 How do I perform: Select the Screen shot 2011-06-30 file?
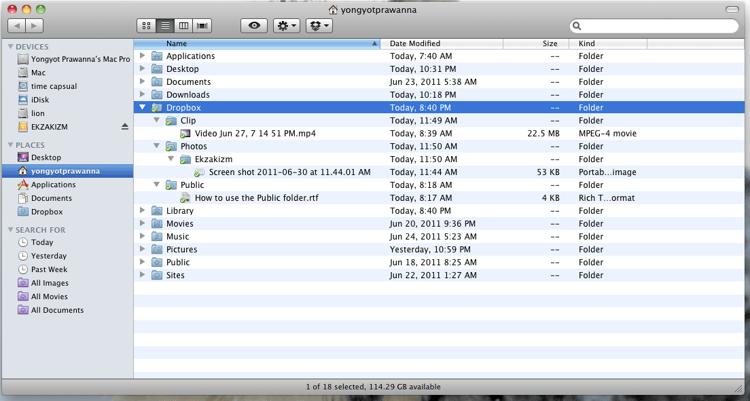tap(289, 172)
